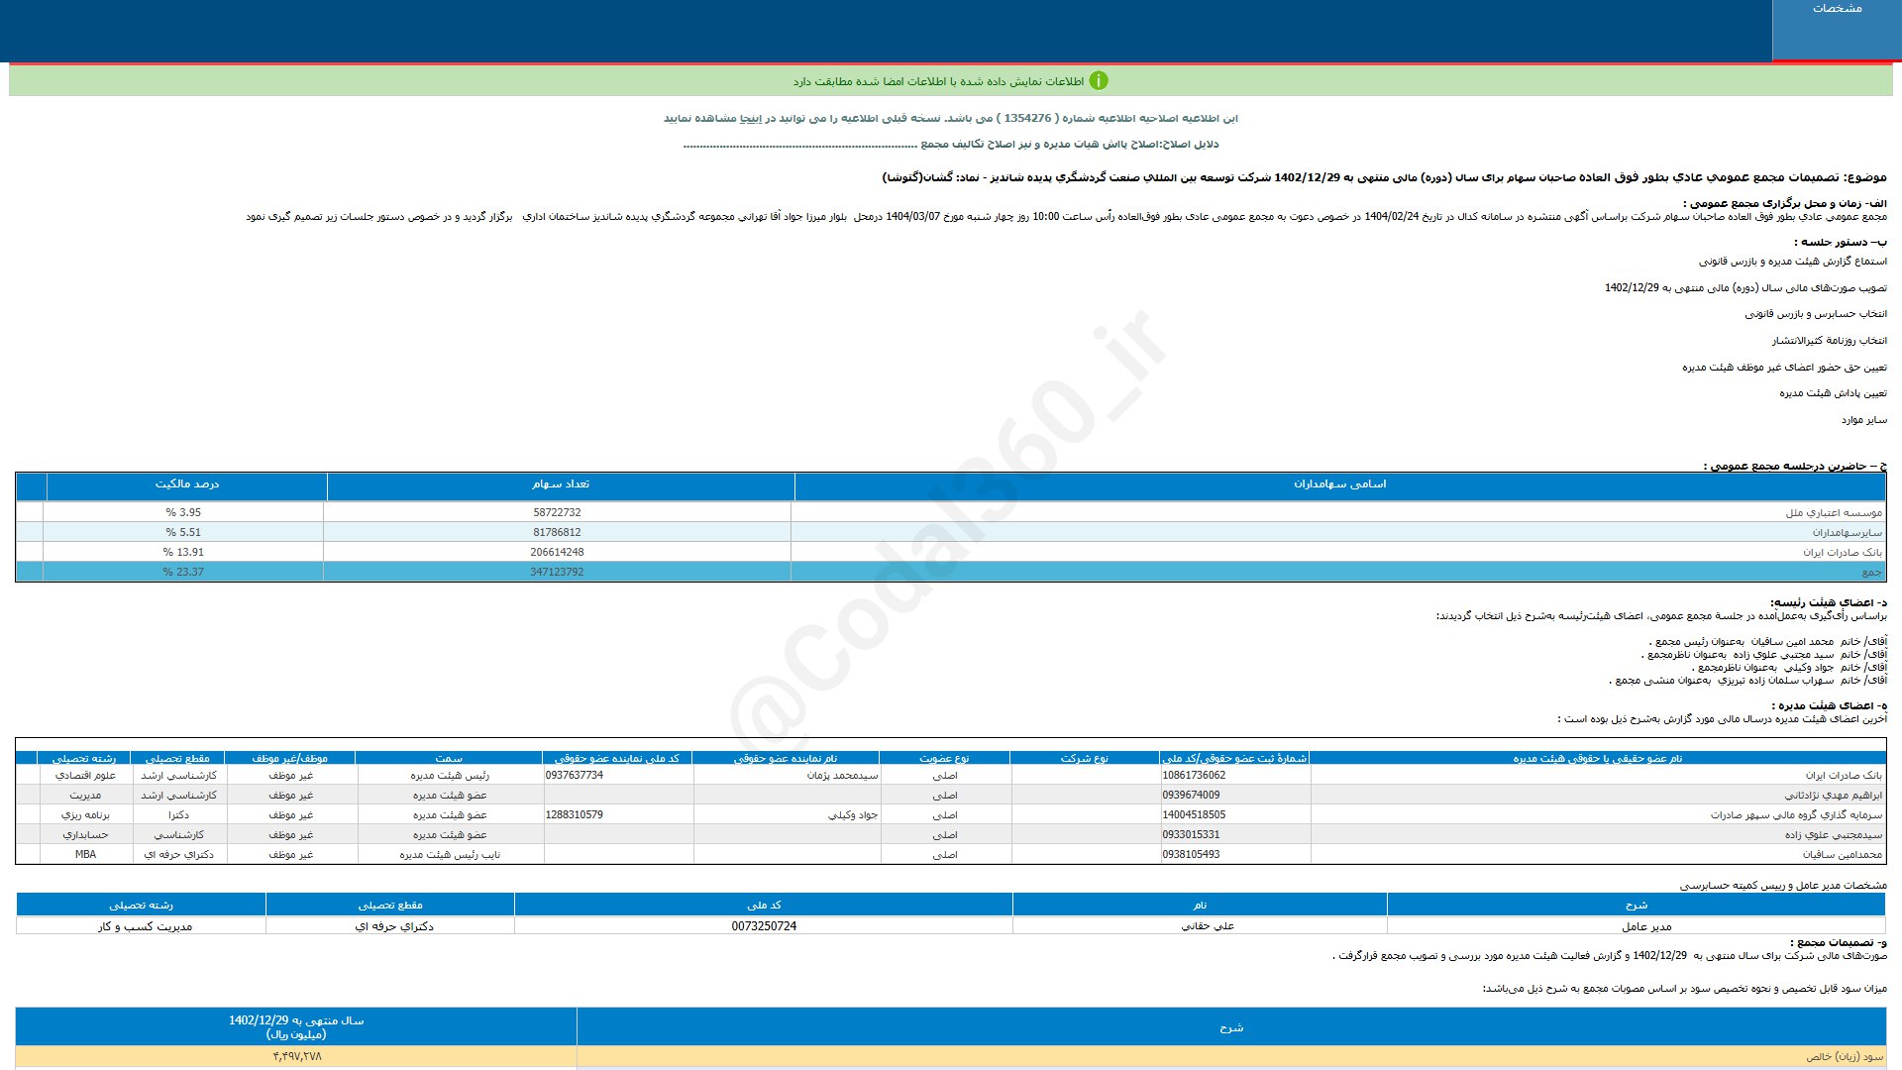Select board member ابراهیم مهدي نژادثاني
The width and height of the screenshot is (1902, 1070).
point(1834,796)
